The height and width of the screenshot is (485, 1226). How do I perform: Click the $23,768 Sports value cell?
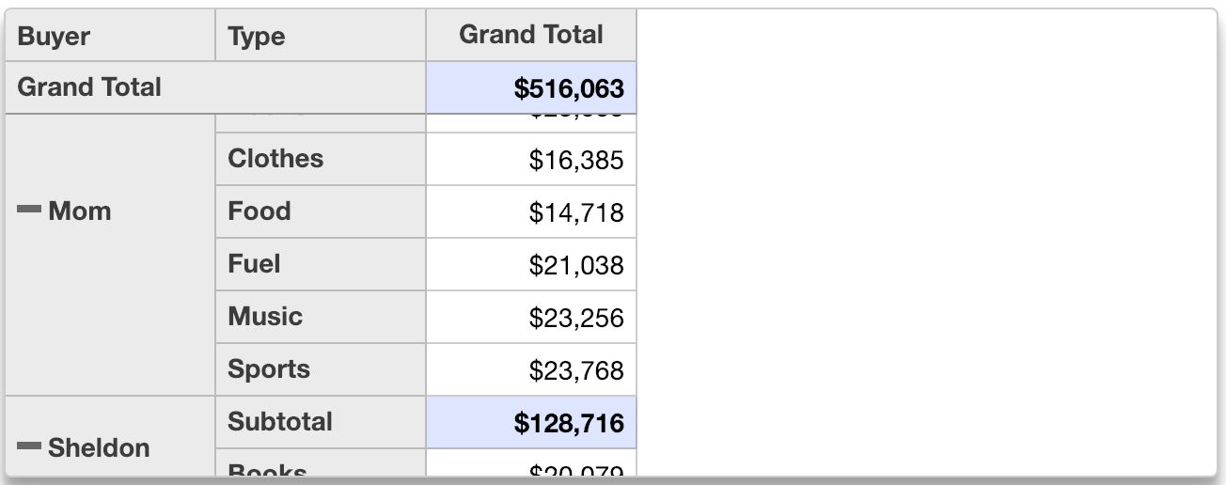(x=575, y=370)
